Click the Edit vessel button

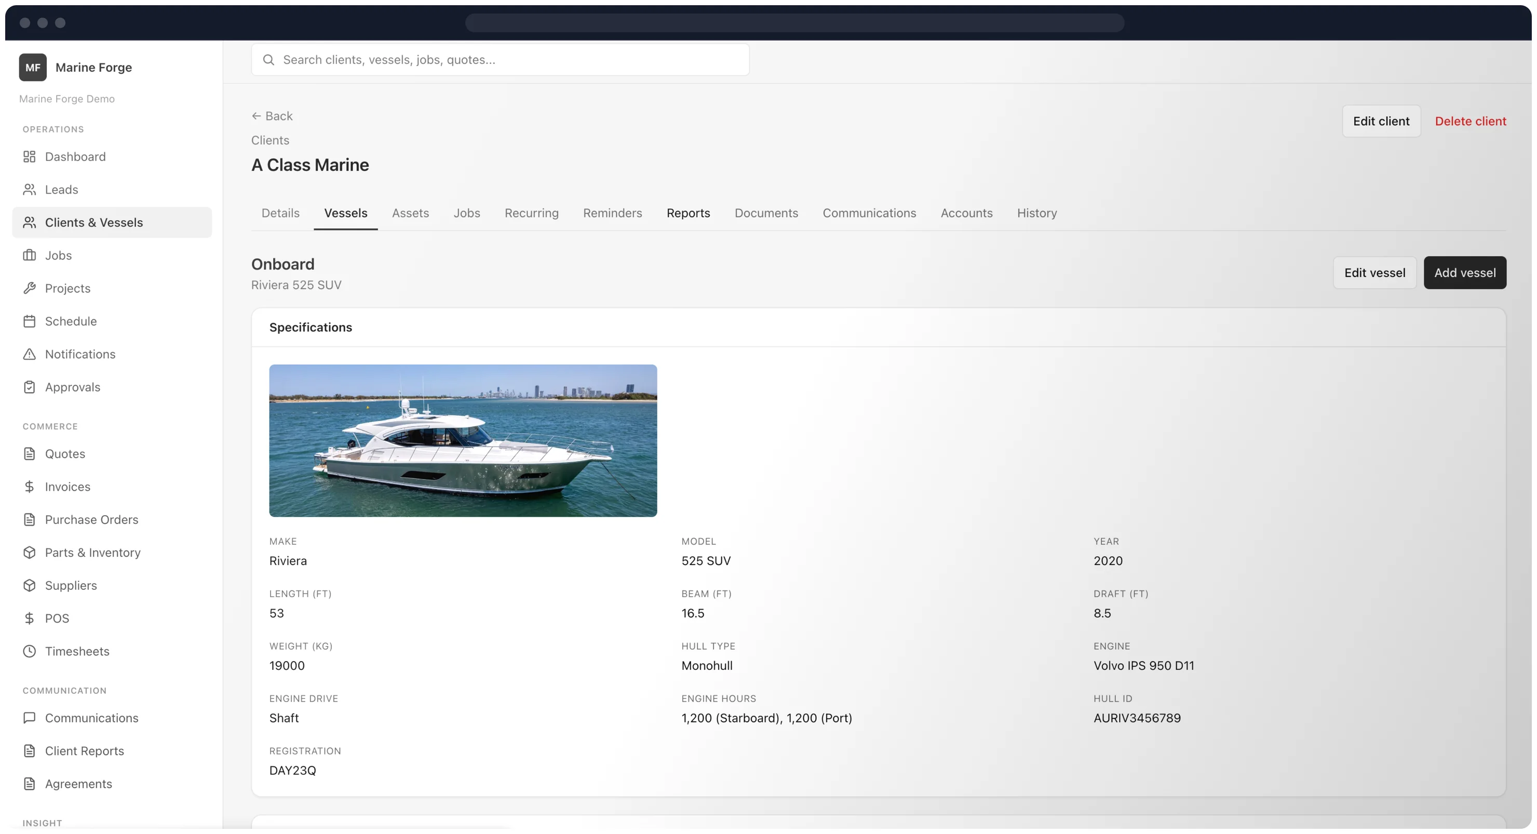[1374, 273]
